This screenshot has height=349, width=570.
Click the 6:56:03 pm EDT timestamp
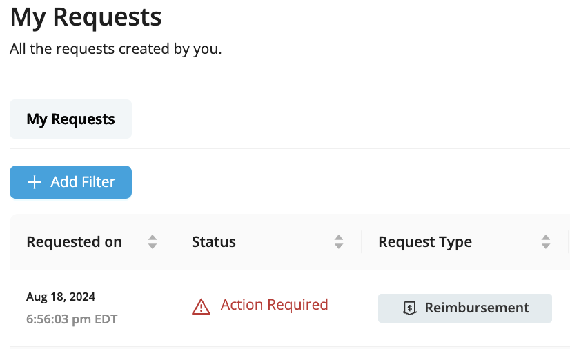point(72,319)
